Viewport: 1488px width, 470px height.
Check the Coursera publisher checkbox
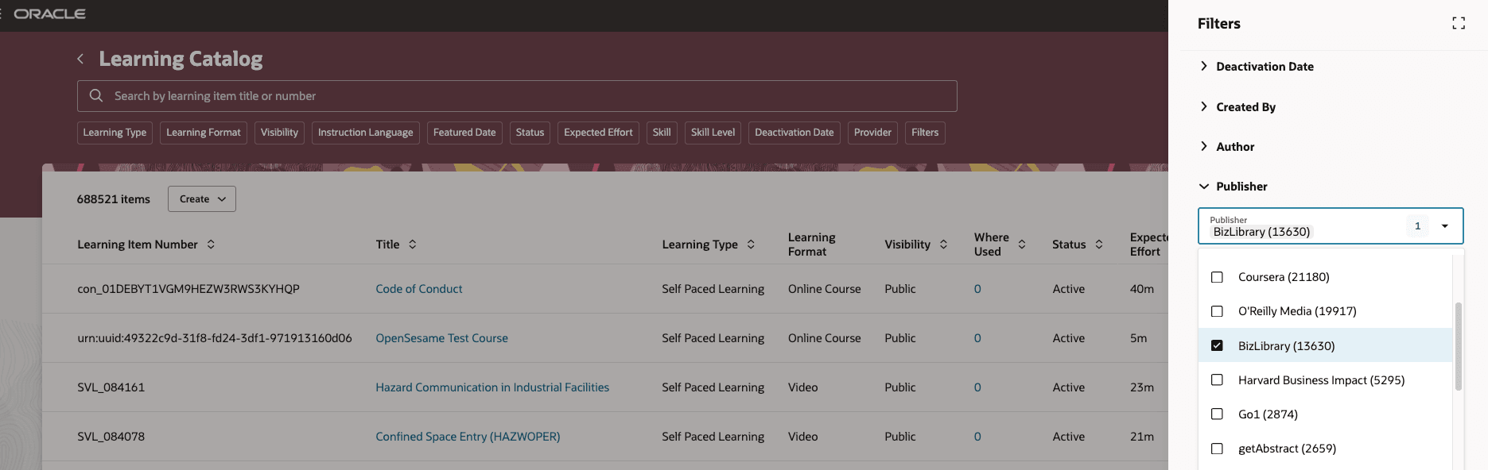point(1217,276)
